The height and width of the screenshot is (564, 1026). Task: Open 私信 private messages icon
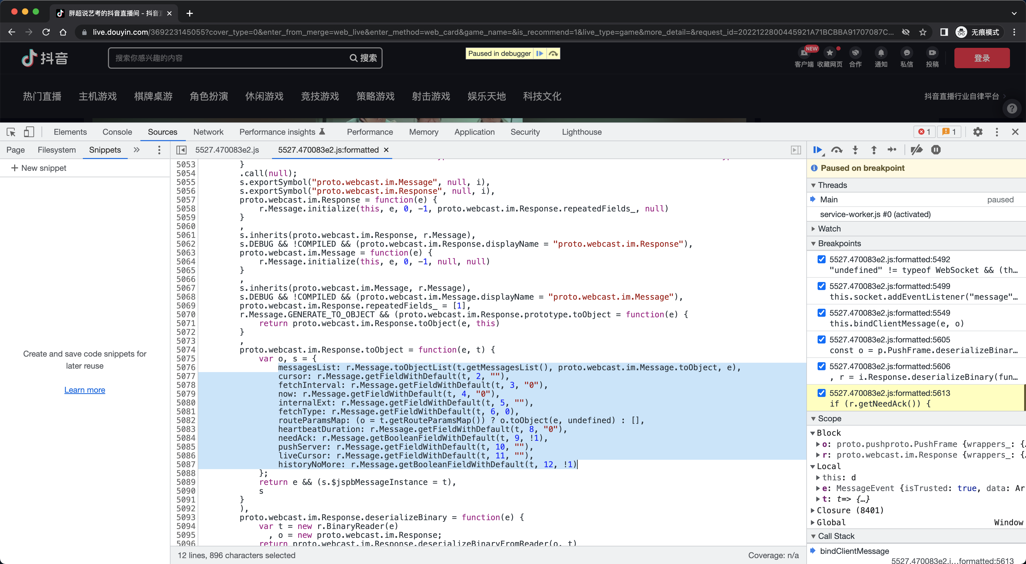coord(907,53)
